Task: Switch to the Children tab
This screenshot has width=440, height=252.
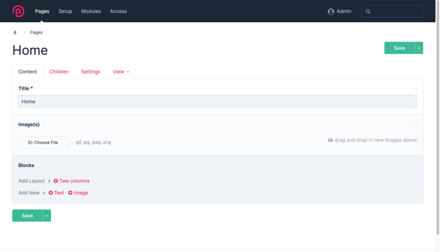Action: (x=59, y=72)
